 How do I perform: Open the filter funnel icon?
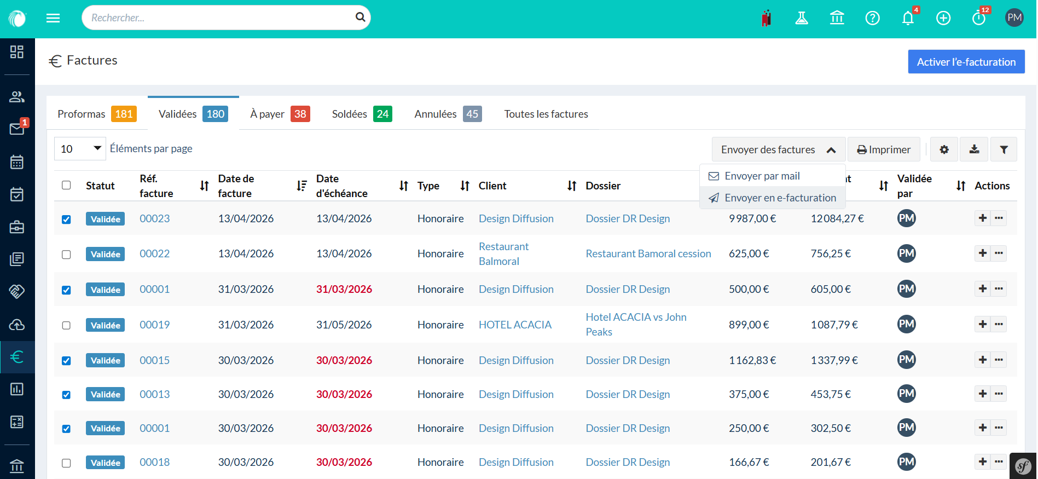[x=1004, y=149]
